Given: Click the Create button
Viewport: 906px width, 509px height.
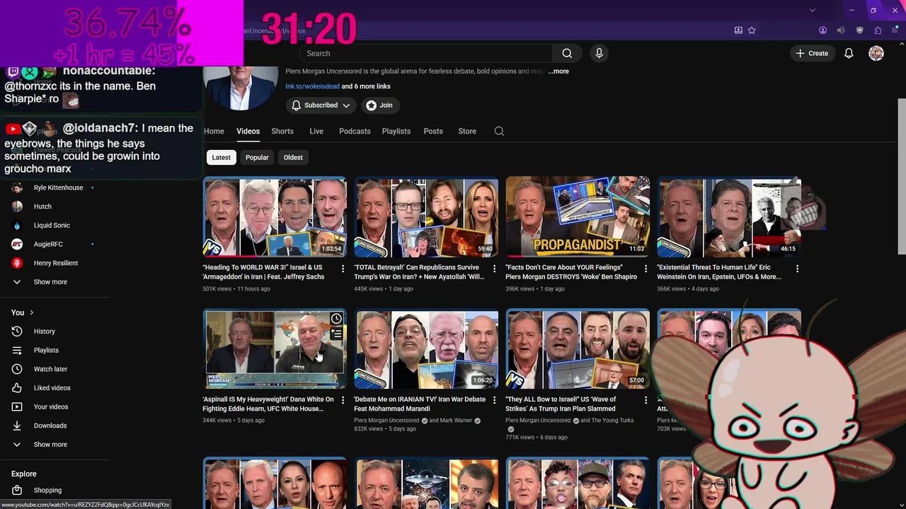Looking at the screenshot, I should point(812,53).
